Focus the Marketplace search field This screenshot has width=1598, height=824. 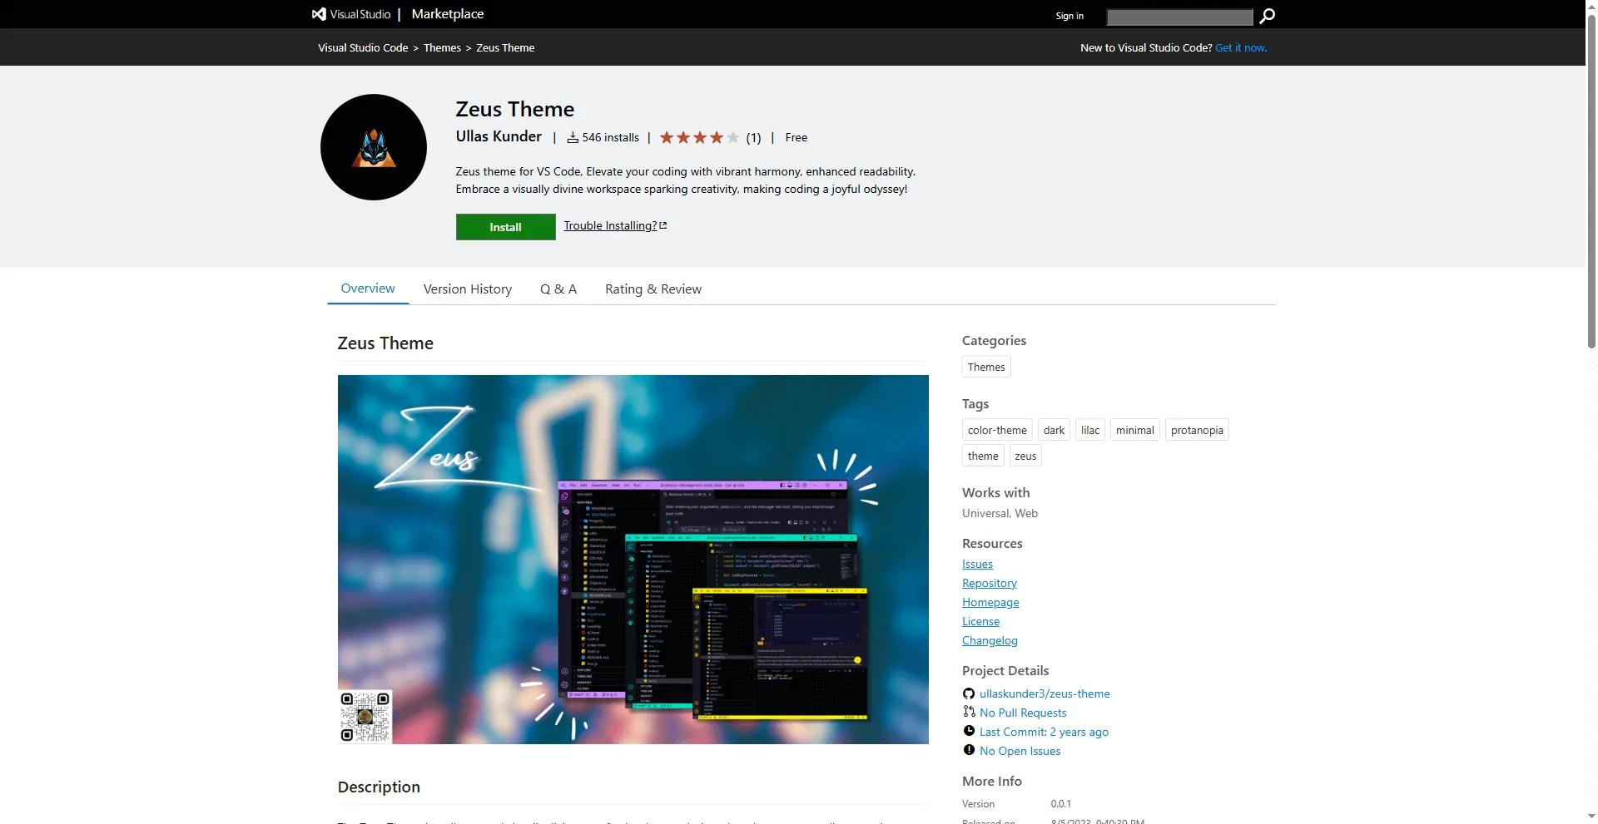point(1179,17)
